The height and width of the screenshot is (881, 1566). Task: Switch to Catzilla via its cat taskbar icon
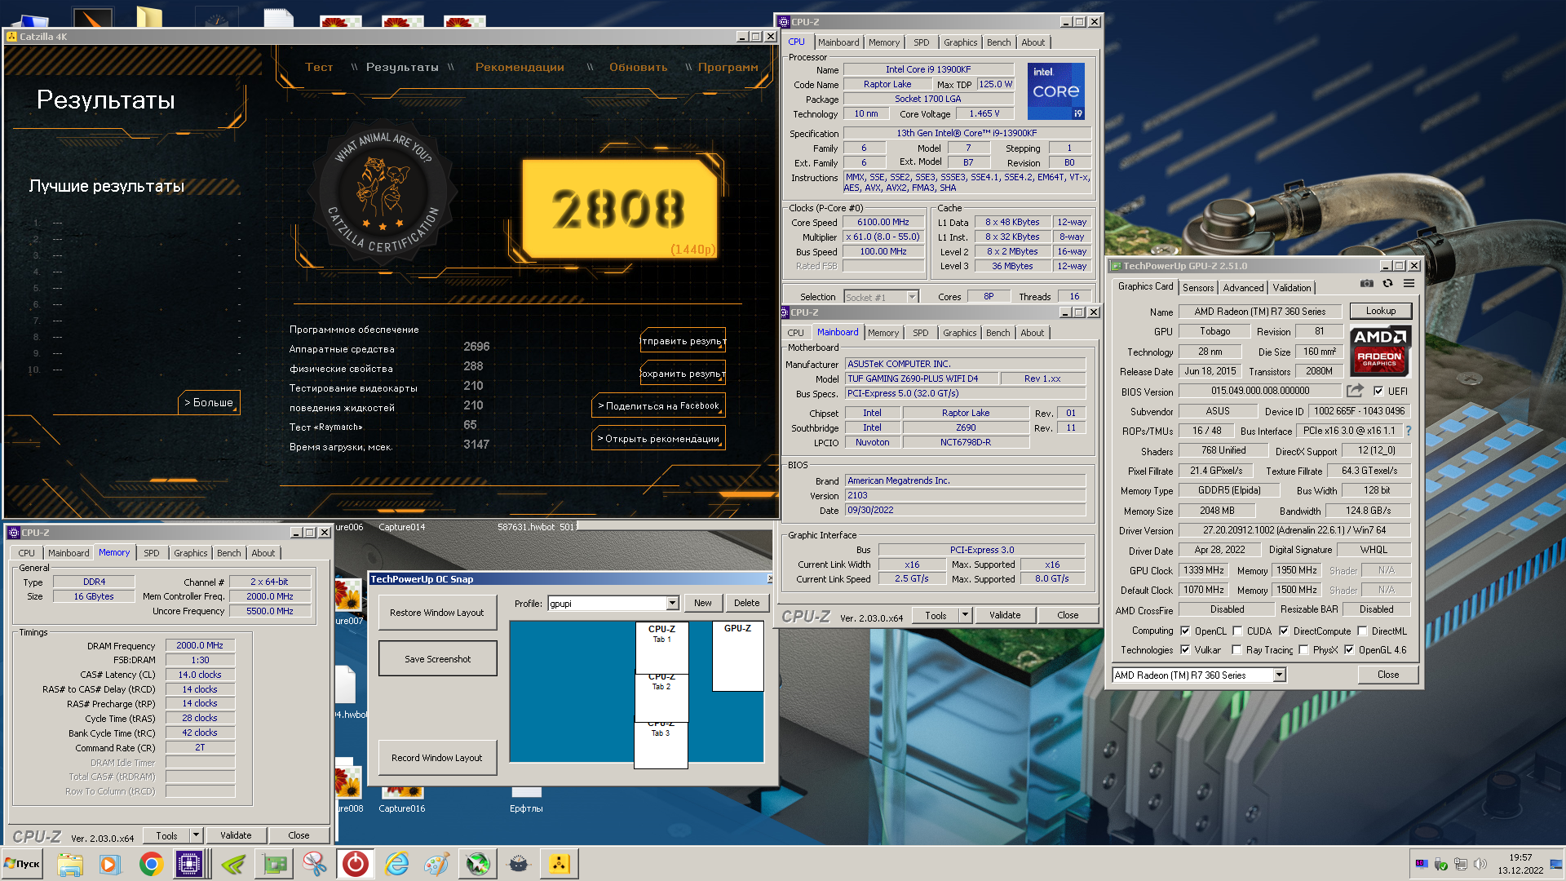[x=519, y=864]
